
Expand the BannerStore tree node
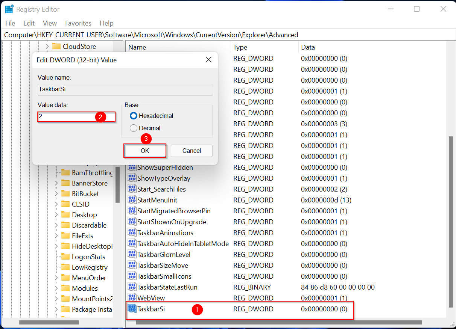[x=56, y=183]
